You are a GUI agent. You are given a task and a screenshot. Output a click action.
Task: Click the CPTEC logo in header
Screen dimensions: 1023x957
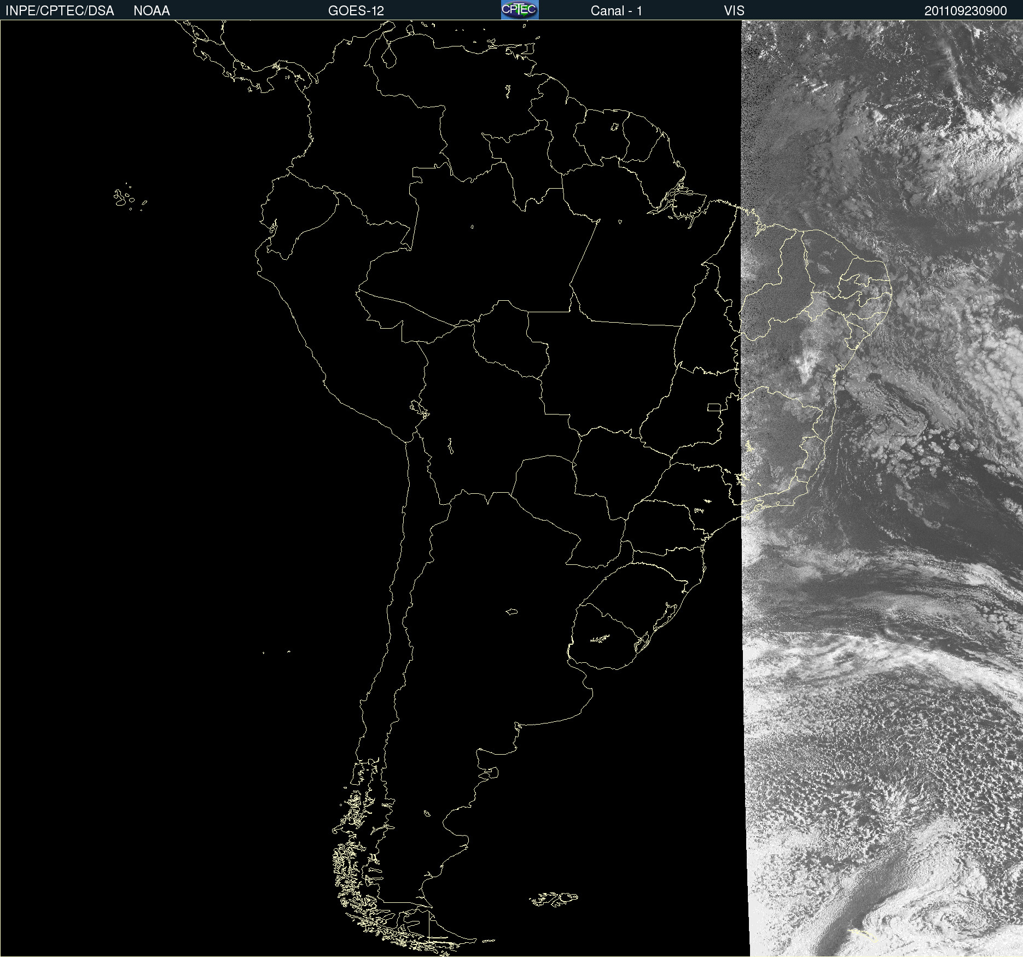[x=520, y=10]
